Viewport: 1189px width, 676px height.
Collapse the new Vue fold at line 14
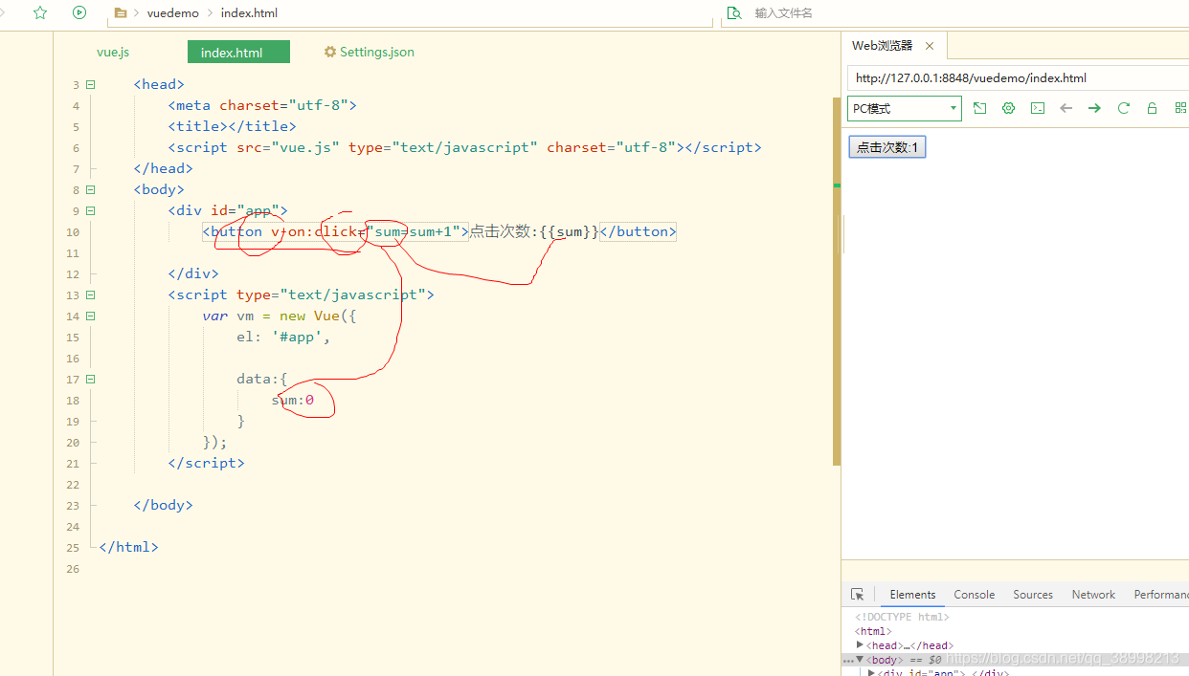pyautogui.click(x=91, y=316)
